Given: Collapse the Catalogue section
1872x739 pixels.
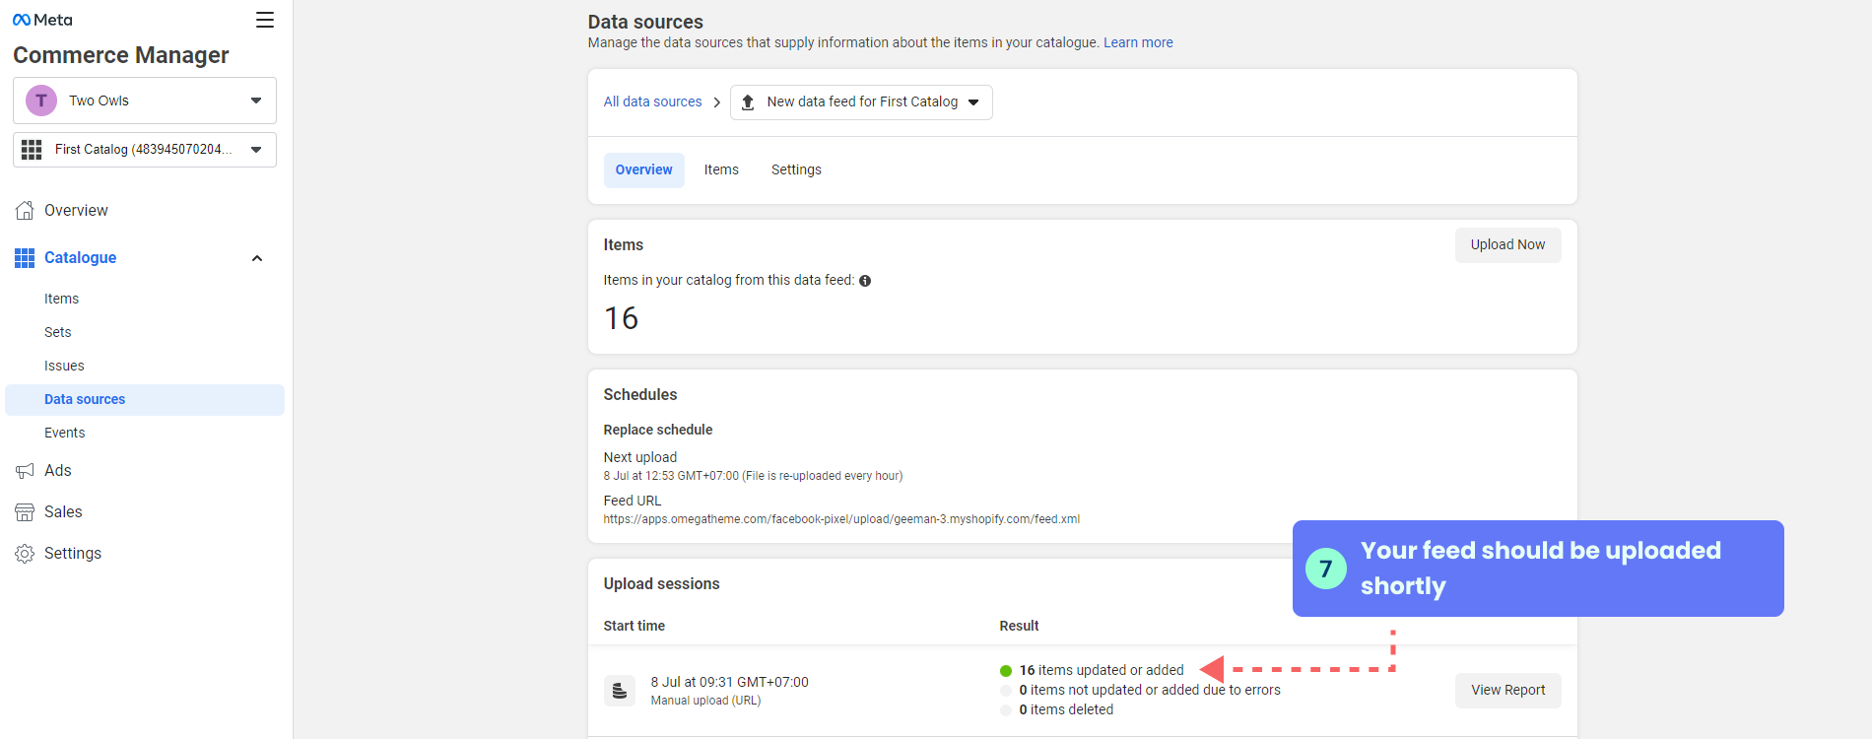Looking at the screenshot, I should (257, 258).
